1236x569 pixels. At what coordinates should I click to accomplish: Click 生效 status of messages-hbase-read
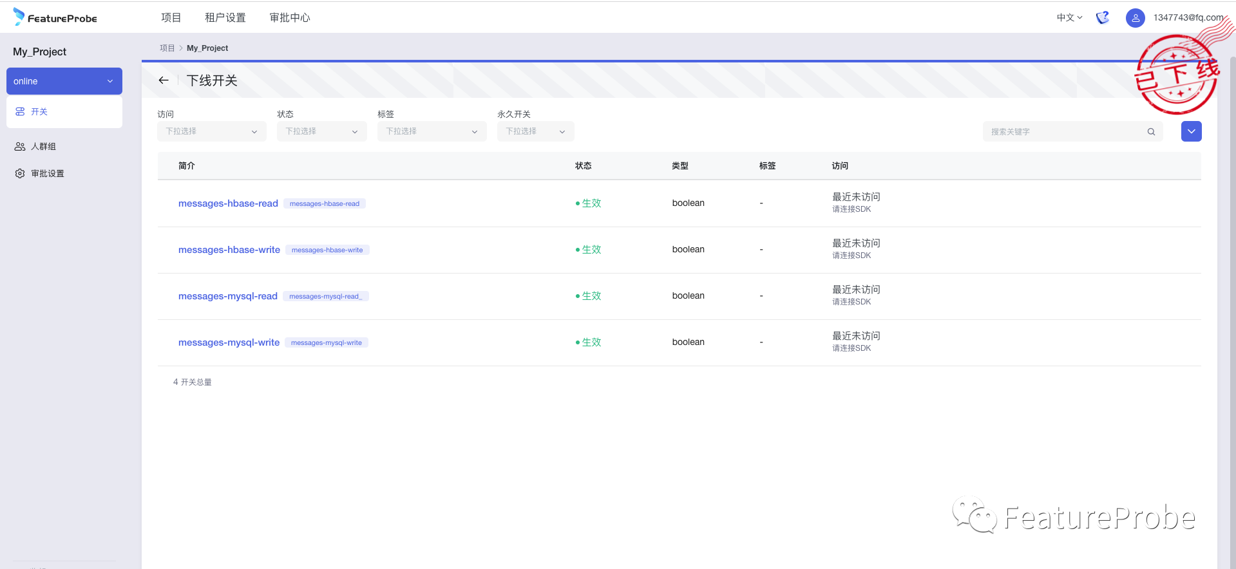pos(588,203)
